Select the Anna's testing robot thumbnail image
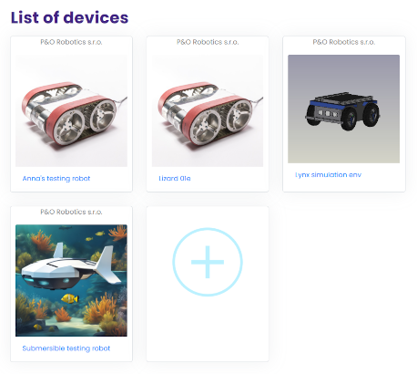Image resolution: width=417 pixels, height=374 pixels. point(71,110)
